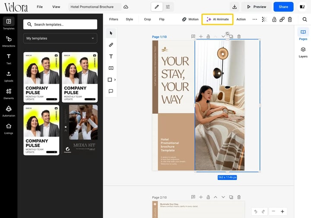The height and width of the screenshot is (218, 311).
Task: Expand the My templates dropdown
Action: (60, 38)
